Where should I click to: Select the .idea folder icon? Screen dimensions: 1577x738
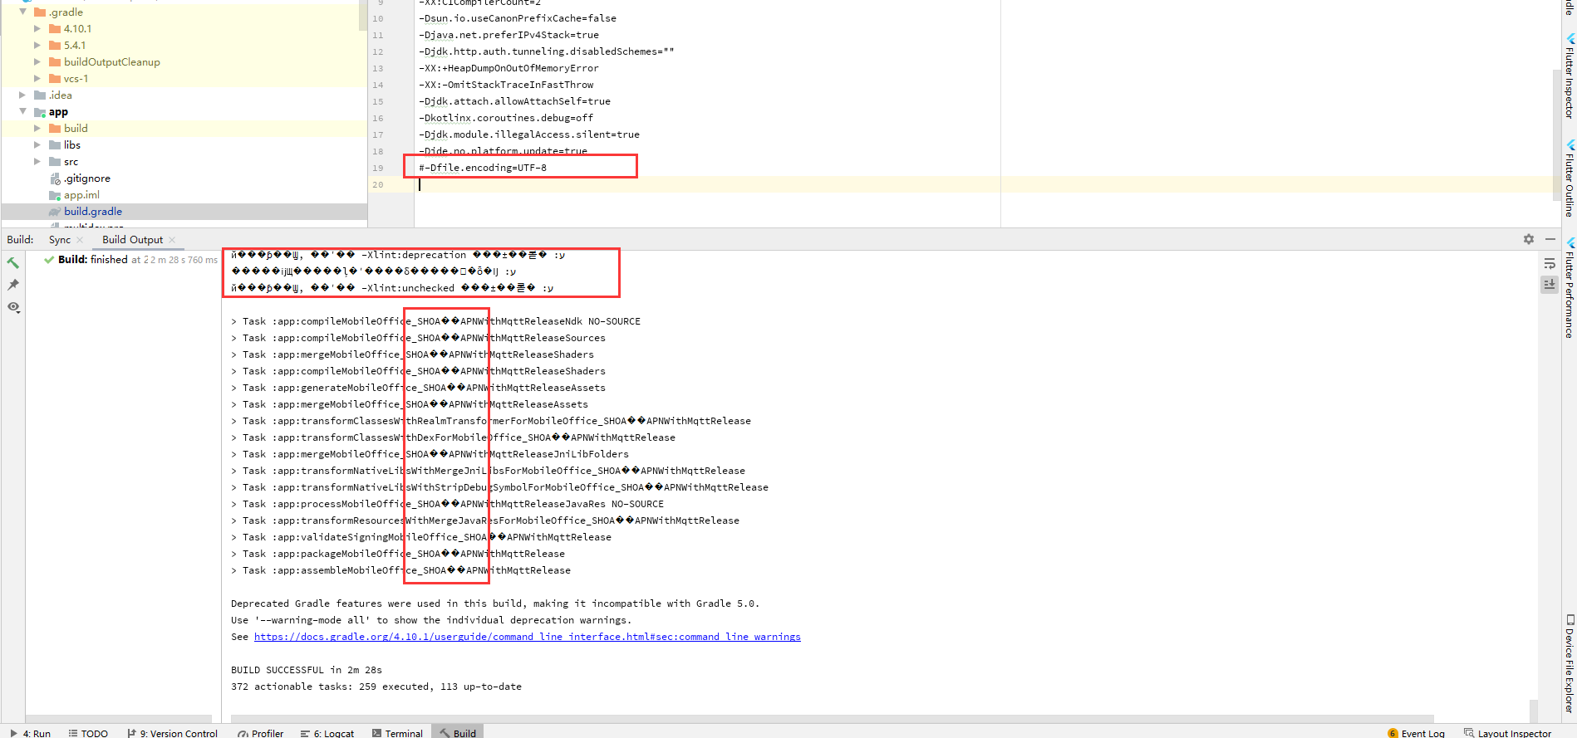point(40,95)
